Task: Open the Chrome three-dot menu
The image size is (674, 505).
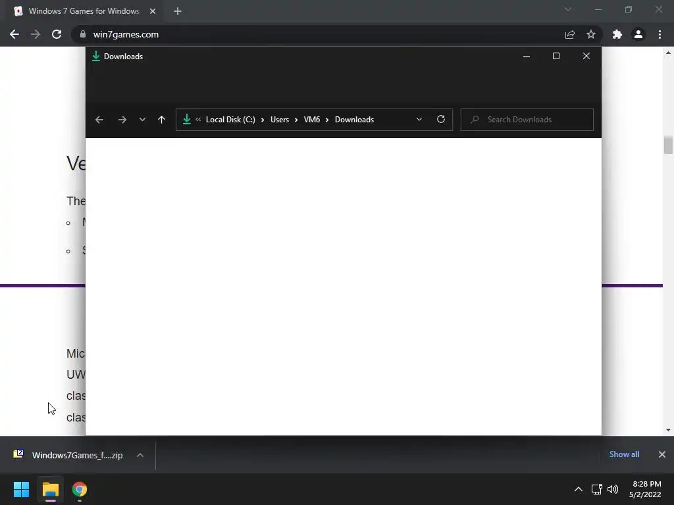Action: pyautogui.click(x=660, y=34)
